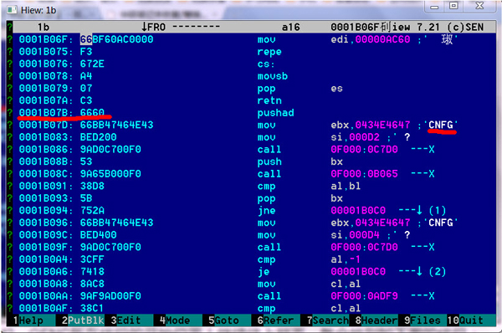
Task: Click 'CNFG' comment at 0001B096
Action: click(x=441, y=223)
